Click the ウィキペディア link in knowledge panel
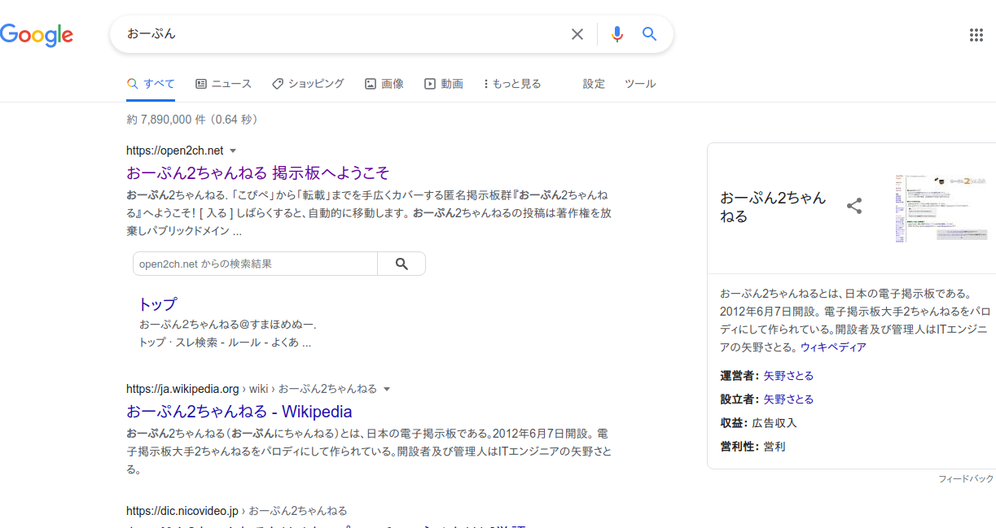 pyautogui.click(x=833, y=347)
